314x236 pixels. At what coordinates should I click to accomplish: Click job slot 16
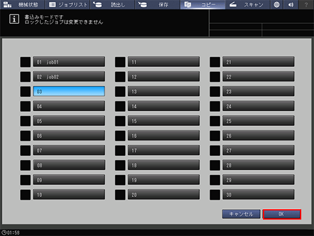click(163, 136)
